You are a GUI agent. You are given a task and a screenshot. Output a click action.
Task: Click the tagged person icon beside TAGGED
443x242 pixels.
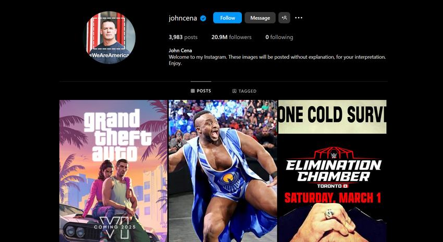[x=235, y=91]
